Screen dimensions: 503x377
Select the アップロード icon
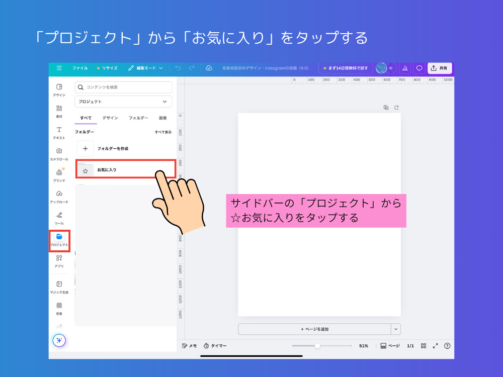click(x=59, y=196)
